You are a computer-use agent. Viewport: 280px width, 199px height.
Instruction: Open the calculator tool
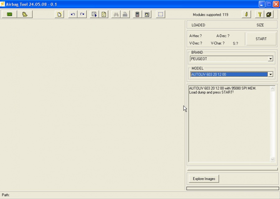click(137, 14)
